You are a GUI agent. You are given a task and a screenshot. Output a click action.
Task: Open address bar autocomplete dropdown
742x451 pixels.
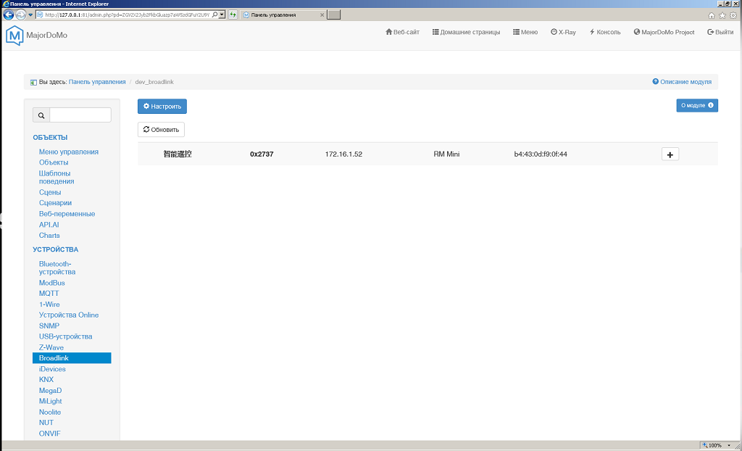pos(222,15)
